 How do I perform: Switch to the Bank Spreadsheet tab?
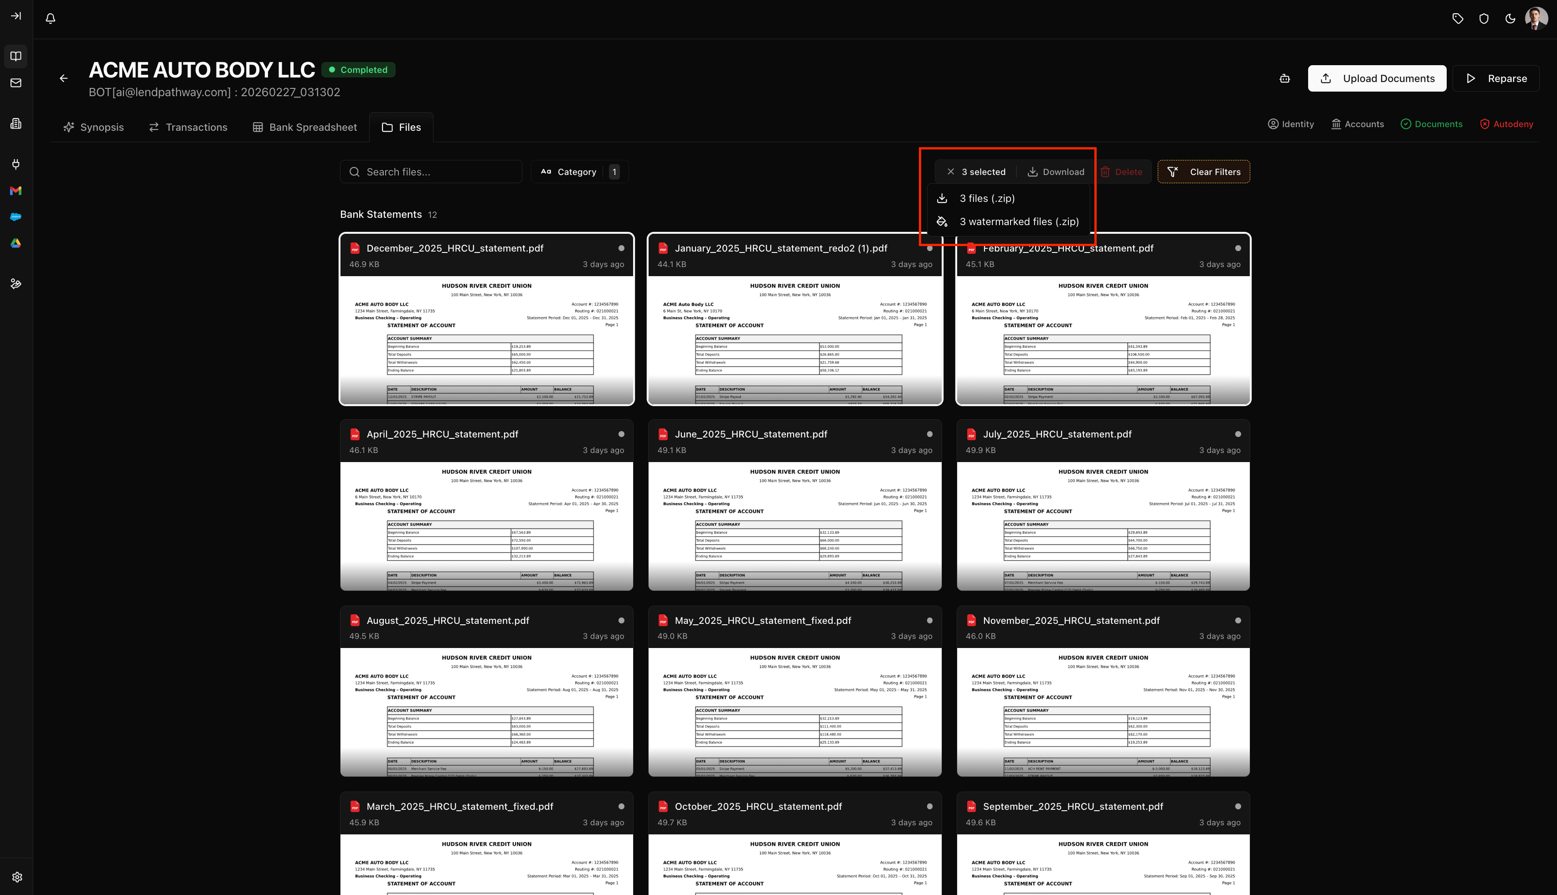pyautogui.click(x=305, y=127)
